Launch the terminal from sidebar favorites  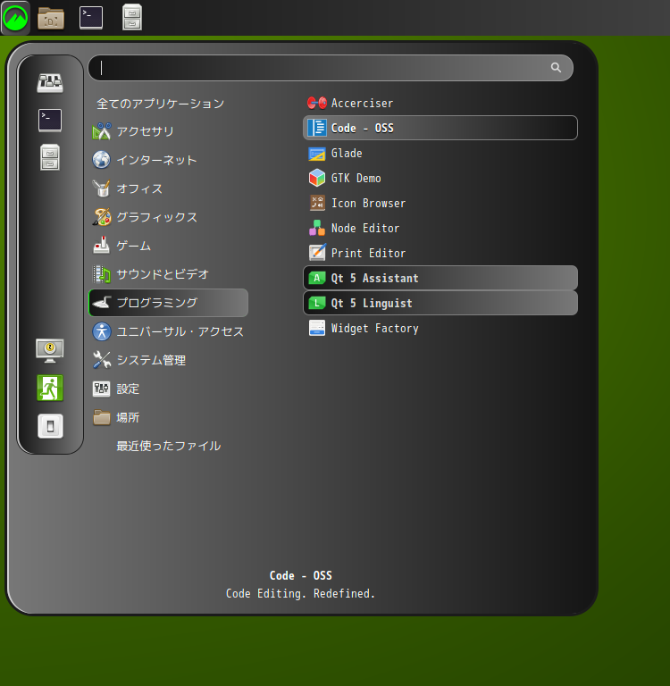tap(50, 121)
